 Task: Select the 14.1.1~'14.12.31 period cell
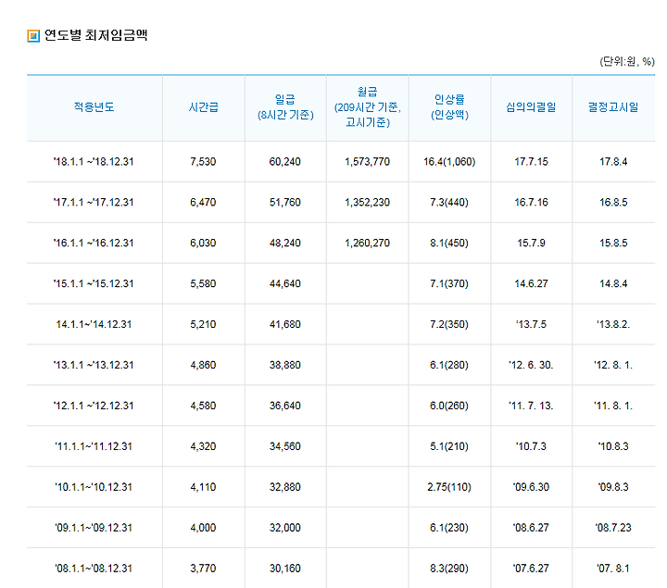pos(94,324)
